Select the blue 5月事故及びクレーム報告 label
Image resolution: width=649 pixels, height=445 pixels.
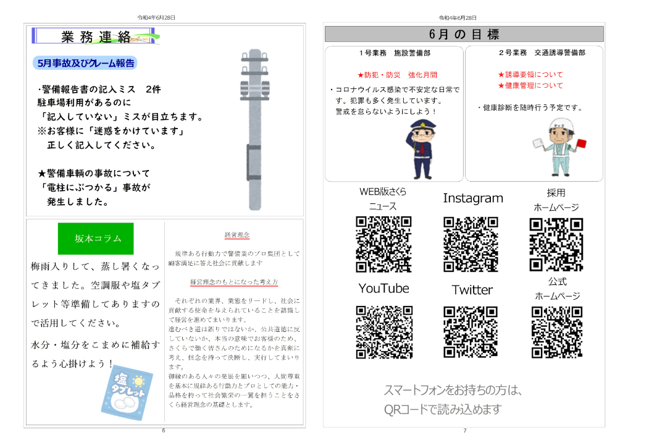(84, 62)
